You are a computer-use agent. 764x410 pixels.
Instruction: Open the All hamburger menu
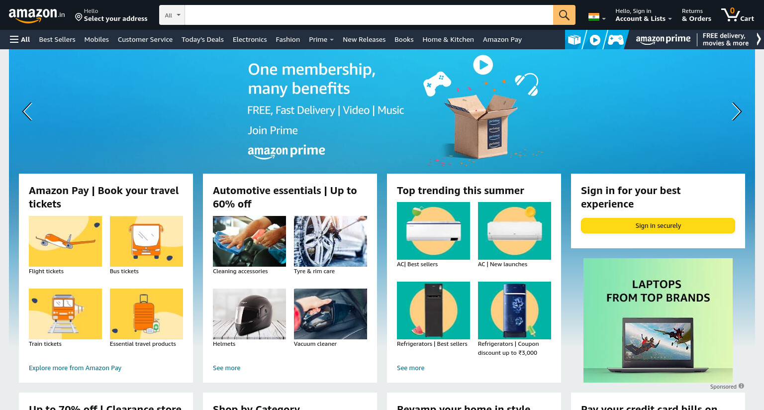coord(20,39)
